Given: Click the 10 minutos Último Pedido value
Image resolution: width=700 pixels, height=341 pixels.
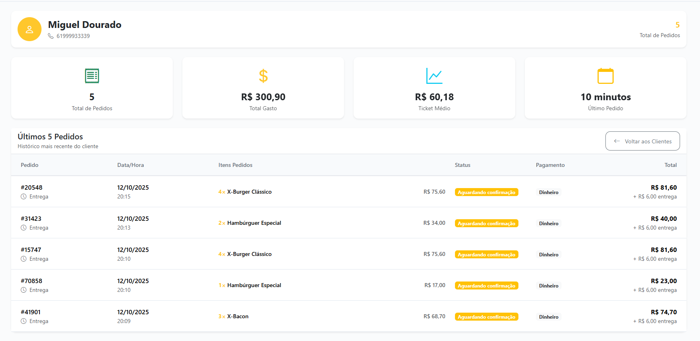Looking at the screenshot, I should pyautogui.click(x=605, y=97).
